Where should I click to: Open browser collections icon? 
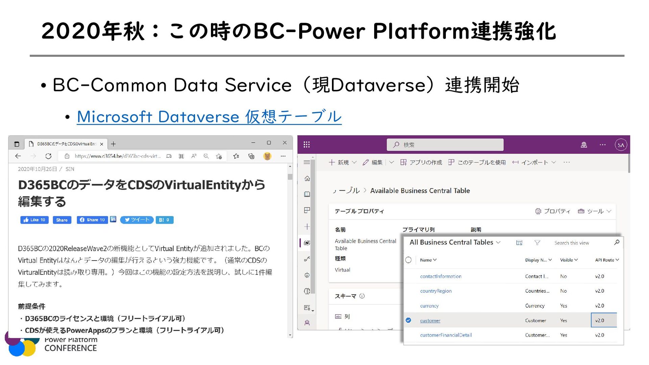coord(251,156)
